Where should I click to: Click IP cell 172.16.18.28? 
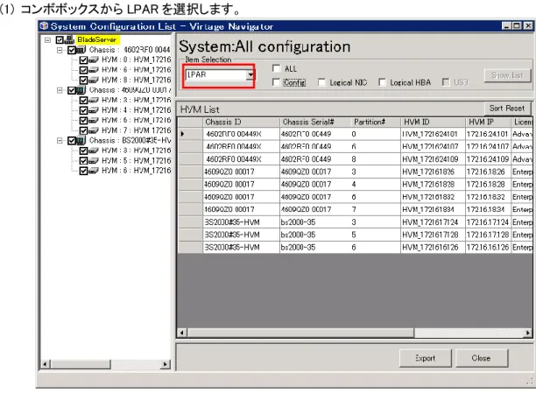pos(488,185)
